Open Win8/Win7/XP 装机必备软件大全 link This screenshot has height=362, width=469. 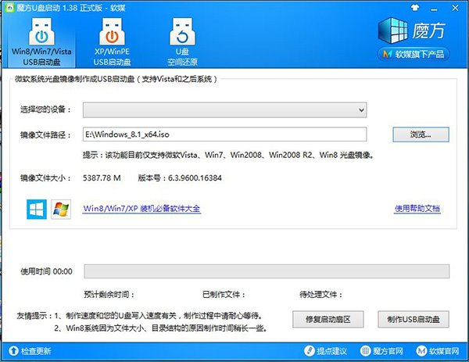[141, 209]
